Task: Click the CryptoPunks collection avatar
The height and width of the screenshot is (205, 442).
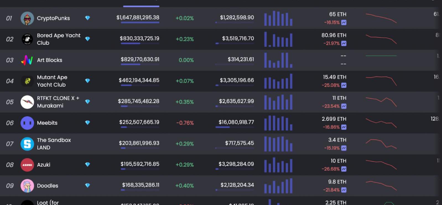Action: click(x=27, y=19)
